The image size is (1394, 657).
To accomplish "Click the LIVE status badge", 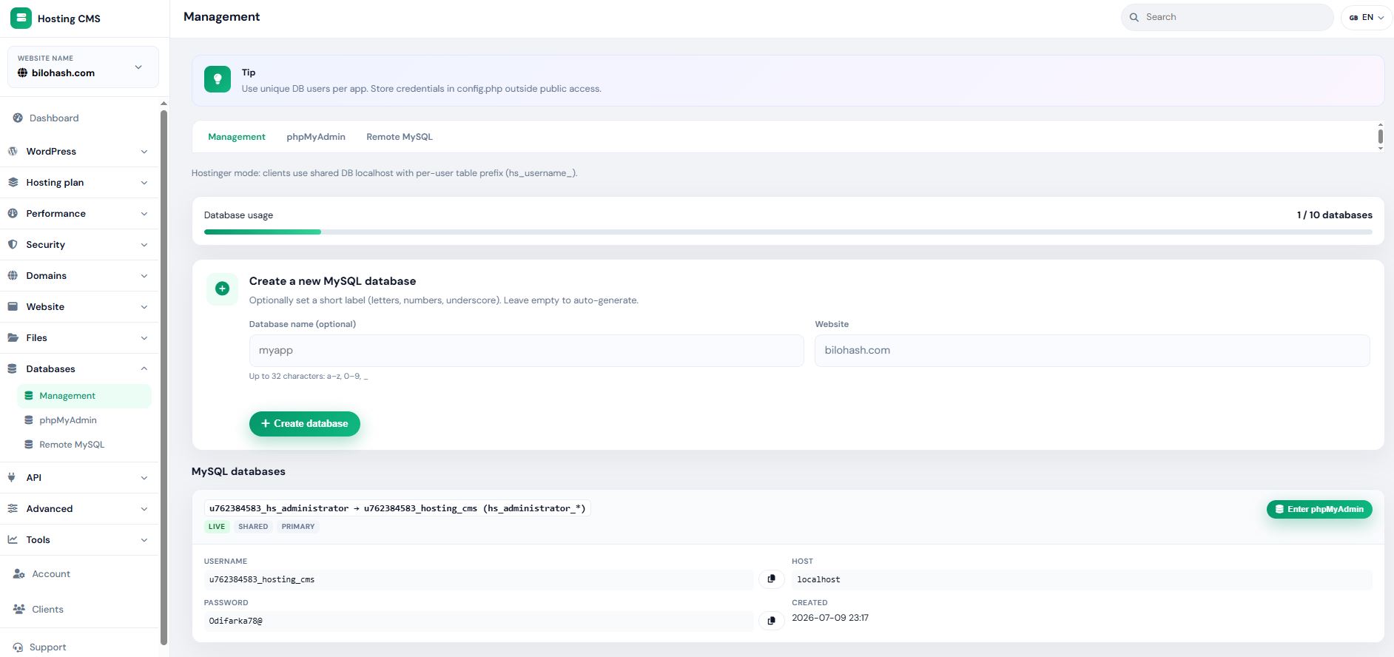I will 217,527.
